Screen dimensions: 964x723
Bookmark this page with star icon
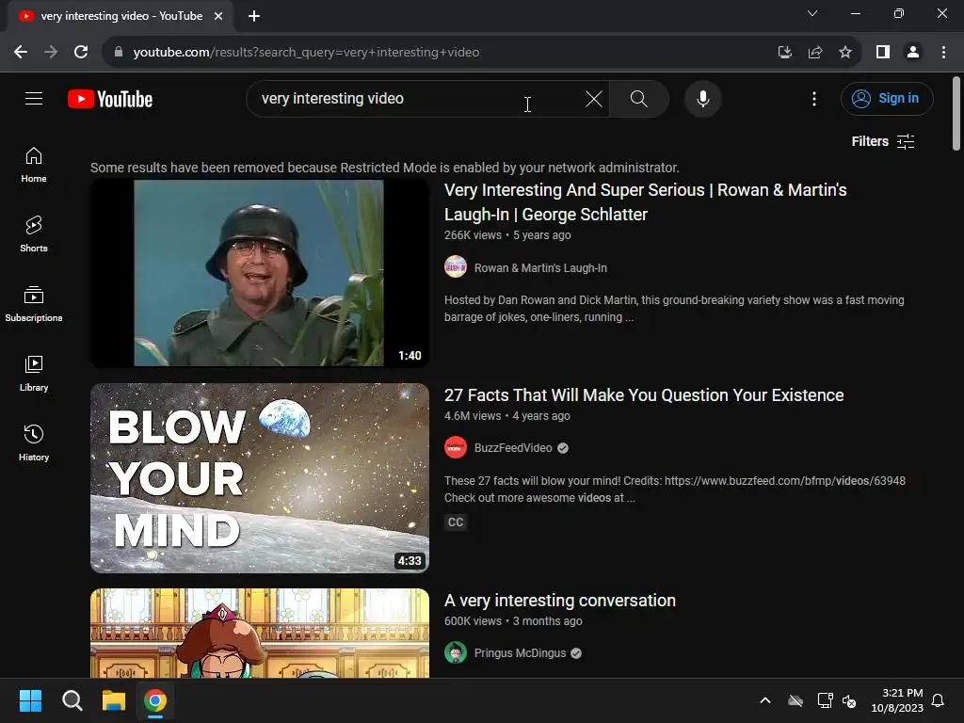[x=845, y=53]
